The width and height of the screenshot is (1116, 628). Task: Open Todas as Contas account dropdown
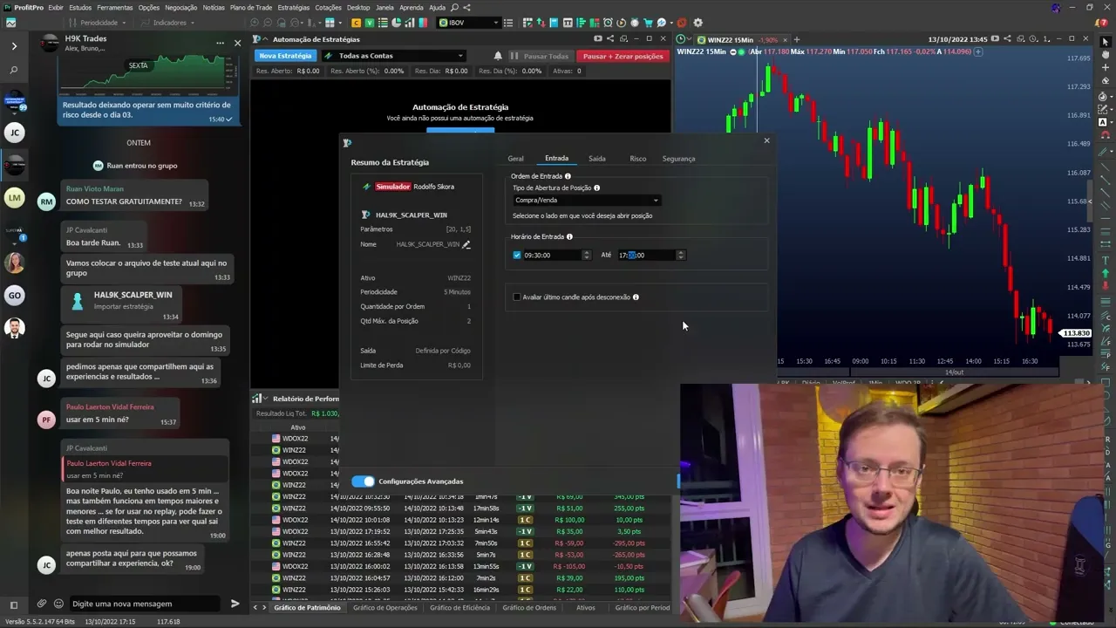coord(394,56)
